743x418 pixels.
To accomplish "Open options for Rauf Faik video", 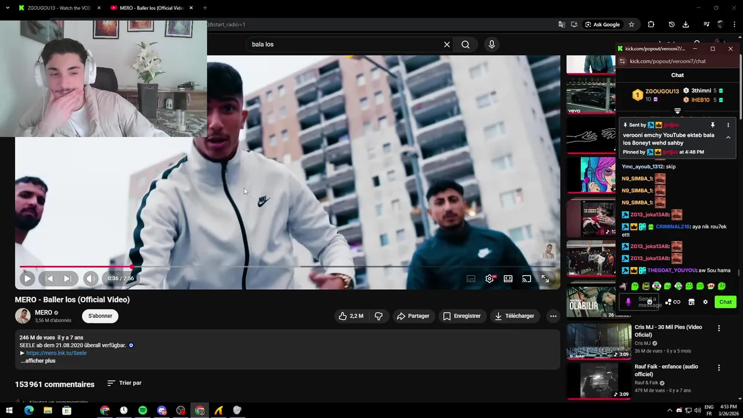I will pos(719,367).
